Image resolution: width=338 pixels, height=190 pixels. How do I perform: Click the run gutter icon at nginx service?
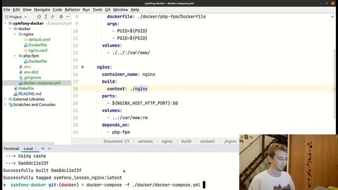(x=83, y=67)
